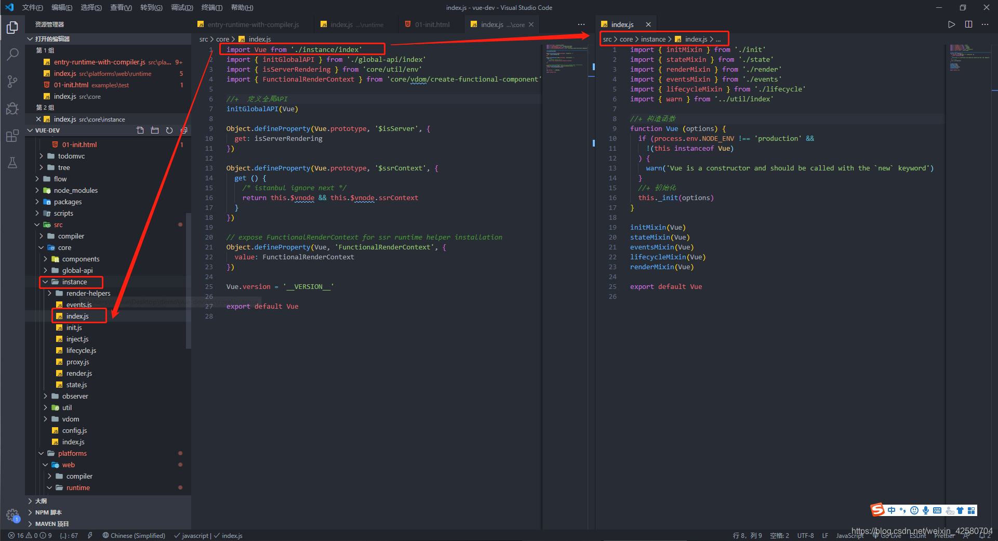Open the Test beaker view

coord(12,163)
